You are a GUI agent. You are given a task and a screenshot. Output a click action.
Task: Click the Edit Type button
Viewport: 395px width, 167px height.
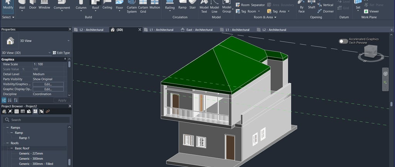(x=61, y=53)
